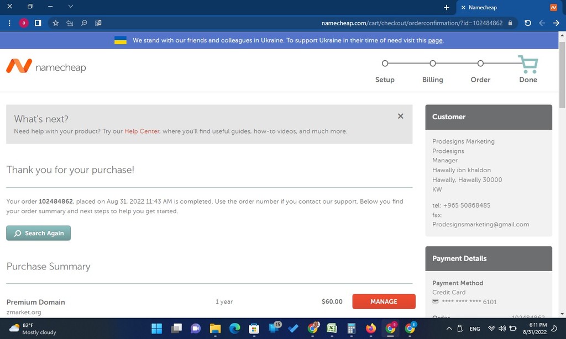Open Task View from the taskbar
This screenshot has width=566, height=339.
click(176, 329)
